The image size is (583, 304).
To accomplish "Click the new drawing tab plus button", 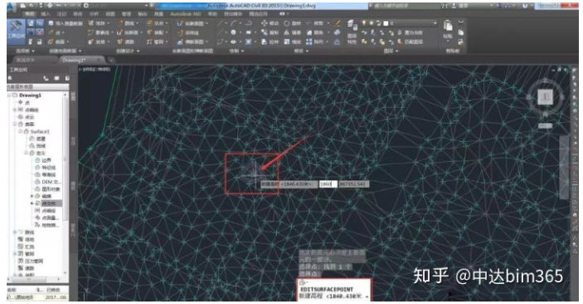I will (x=111, y=60).
